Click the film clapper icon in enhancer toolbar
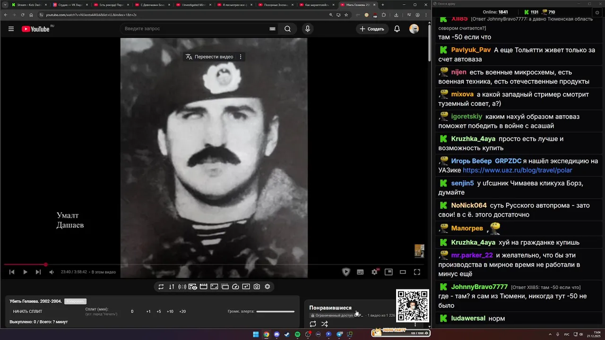The width and height of the screenshot is (605, 340). pos(203,287)
